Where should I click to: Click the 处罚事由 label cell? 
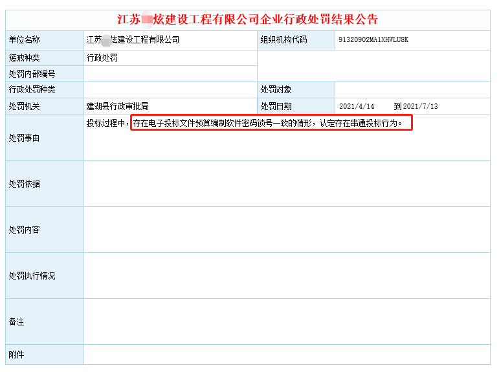[x=24, y=138]
